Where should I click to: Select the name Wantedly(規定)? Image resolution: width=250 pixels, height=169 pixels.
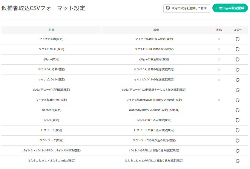(51, 110)
